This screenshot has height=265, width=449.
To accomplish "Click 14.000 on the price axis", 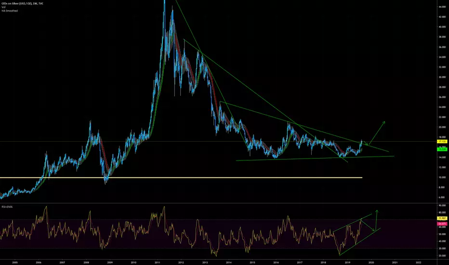I will point(442,157).
